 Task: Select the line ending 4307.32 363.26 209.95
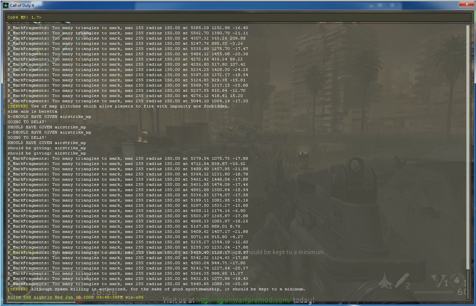127,38
